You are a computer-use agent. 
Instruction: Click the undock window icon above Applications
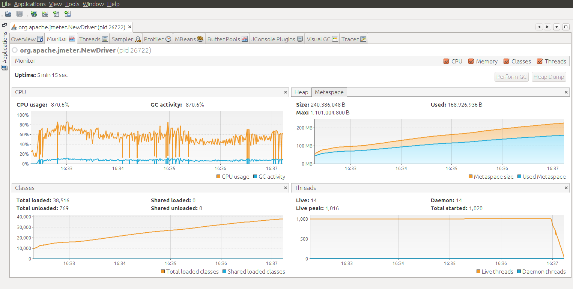click(x=4, y=24)
